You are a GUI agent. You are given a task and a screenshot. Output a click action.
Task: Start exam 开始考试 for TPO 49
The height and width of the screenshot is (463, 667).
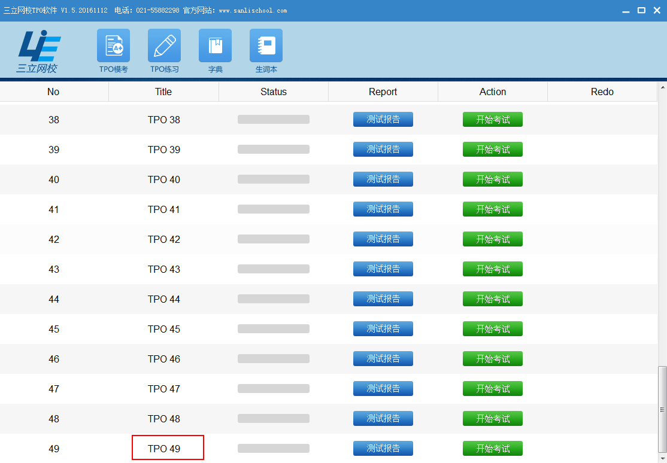coord(493,448)
